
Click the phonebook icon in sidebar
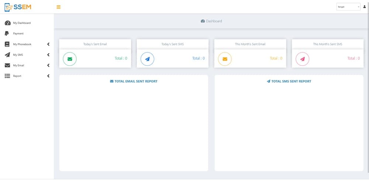[x=7, y=44]
